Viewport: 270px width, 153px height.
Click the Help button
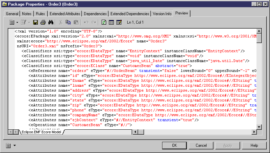pos(254,145)
